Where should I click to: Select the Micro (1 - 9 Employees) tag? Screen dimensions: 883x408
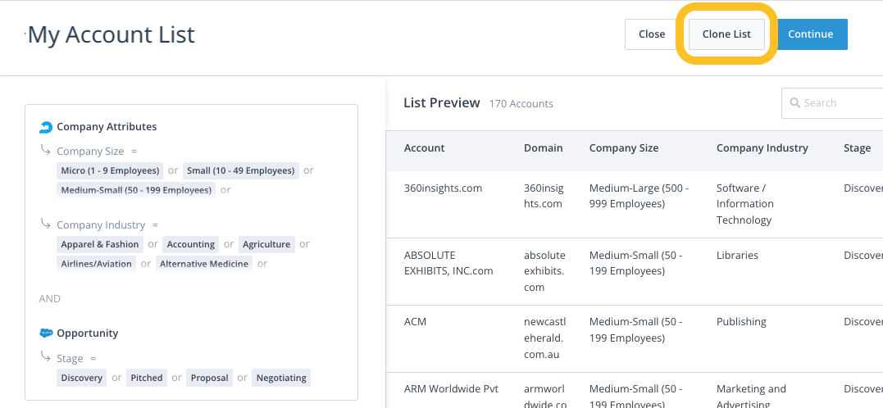110,170
